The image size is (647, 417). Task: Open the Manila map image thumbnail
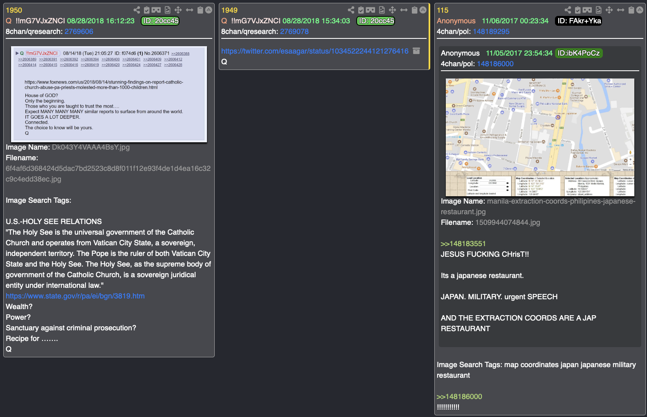click(x=539, y=137)
